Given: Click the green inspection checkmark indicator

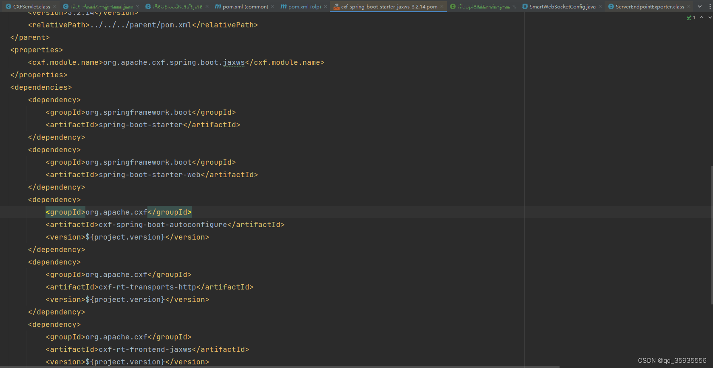Looking at the screenshot, I should (689, 18).
